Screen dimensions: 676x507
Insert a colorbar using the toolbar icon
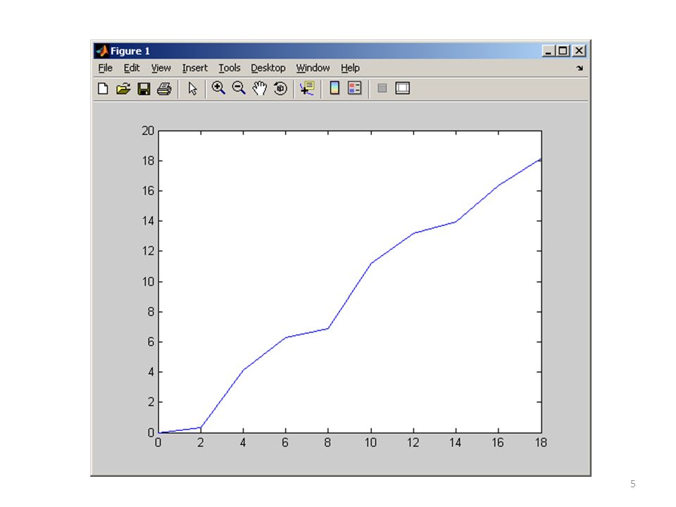334,88
